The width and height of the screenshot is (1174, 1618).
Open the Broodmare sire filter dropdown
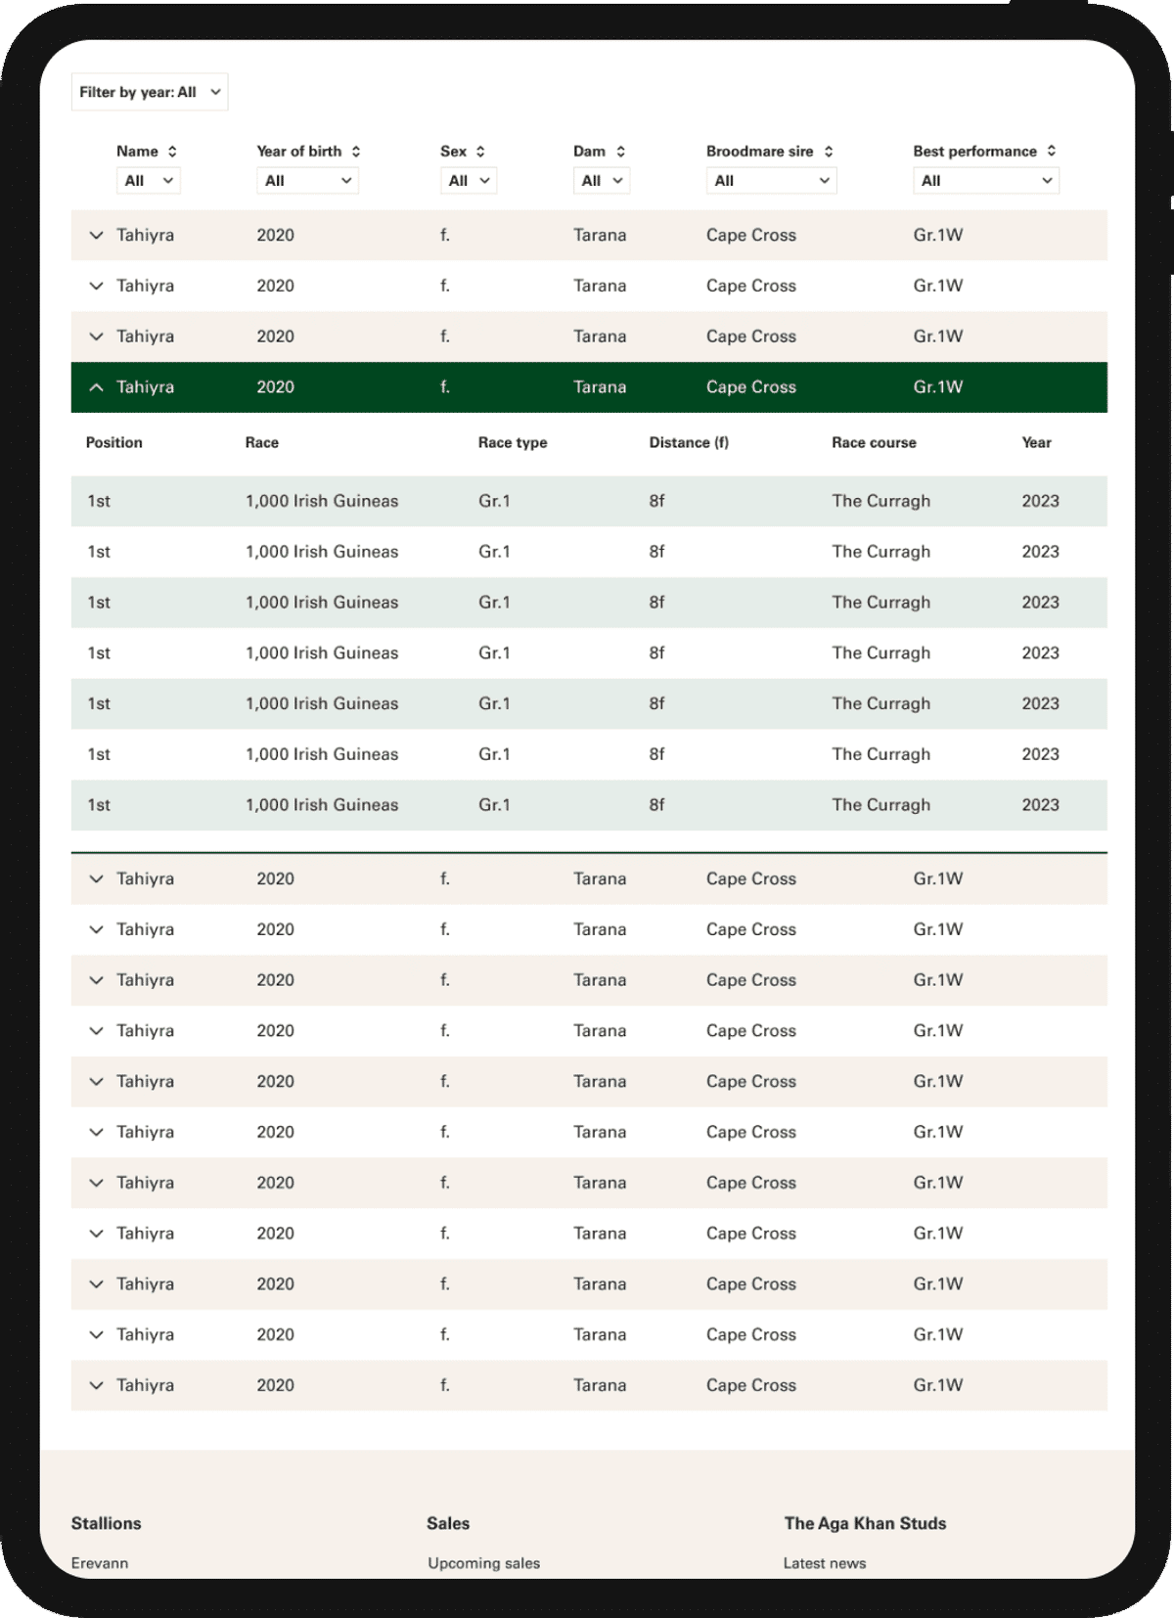point(771,181)
